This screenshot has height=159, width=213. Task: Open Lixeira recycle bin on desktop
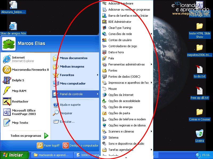199,136
